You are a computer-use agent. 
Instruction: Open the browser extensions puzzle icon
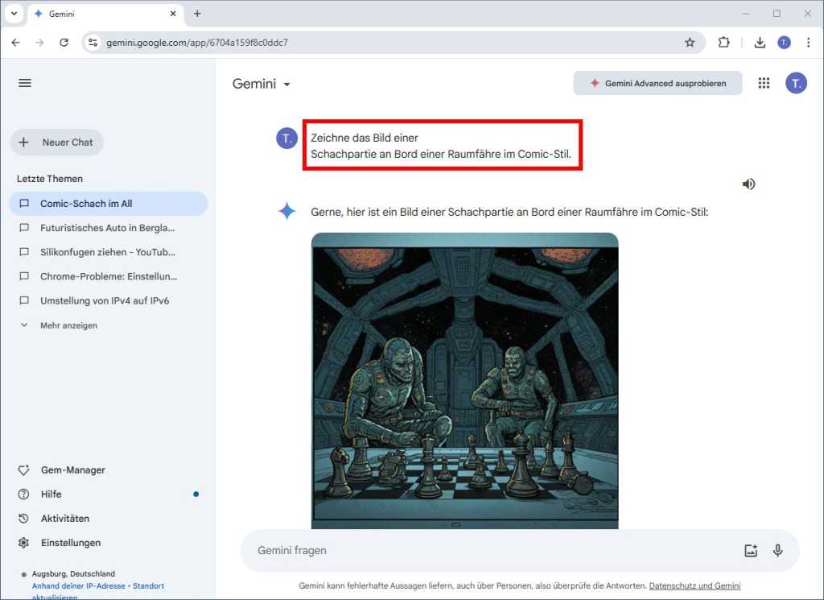pyautogui.click(x=723, y=41)
